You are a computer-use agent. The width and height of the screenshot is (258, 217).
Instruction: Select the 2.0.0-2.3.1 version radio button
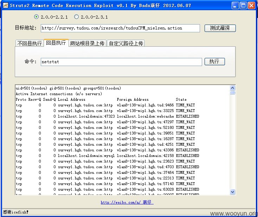pos(76,17)
